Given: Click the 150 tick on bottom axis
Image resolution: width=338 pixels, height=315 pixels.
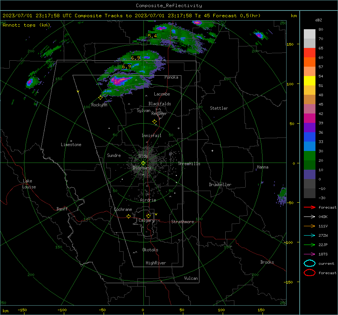Looking at the screenshot, I should click(x=261, y=310).
